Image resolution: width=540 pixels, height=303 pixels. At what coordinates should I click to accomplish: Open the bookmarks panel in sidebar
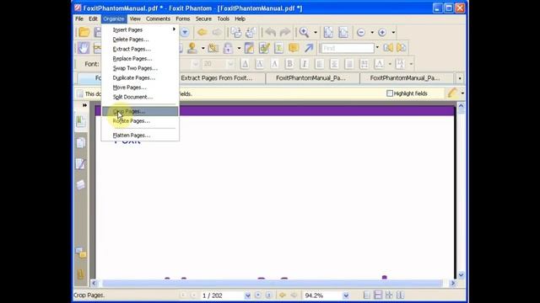click(x=81, y=121)
